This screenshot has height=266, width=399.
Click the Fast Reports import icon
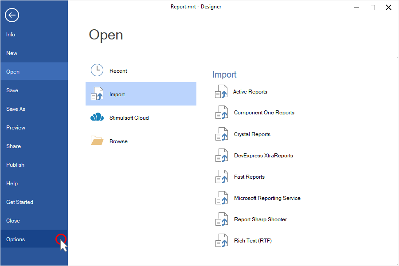tap(222, 176)
